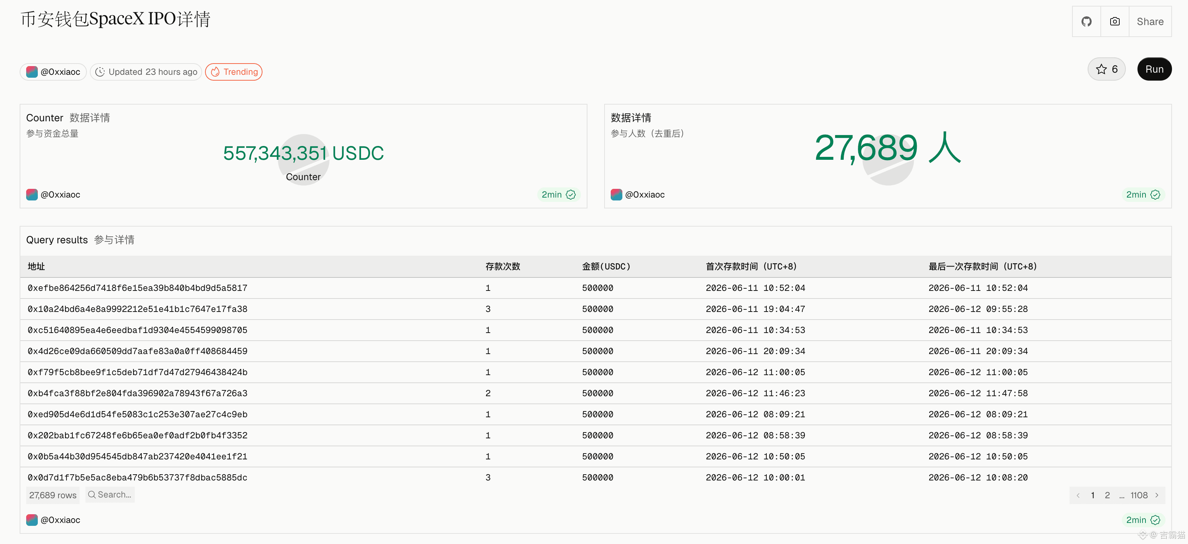Image resolution: width=1188 pixels, height=544 pixels.
Task: Select address 0xb4fca3f88bf2e804fda396902a78943f67a726a3
Action: (137, 393)
